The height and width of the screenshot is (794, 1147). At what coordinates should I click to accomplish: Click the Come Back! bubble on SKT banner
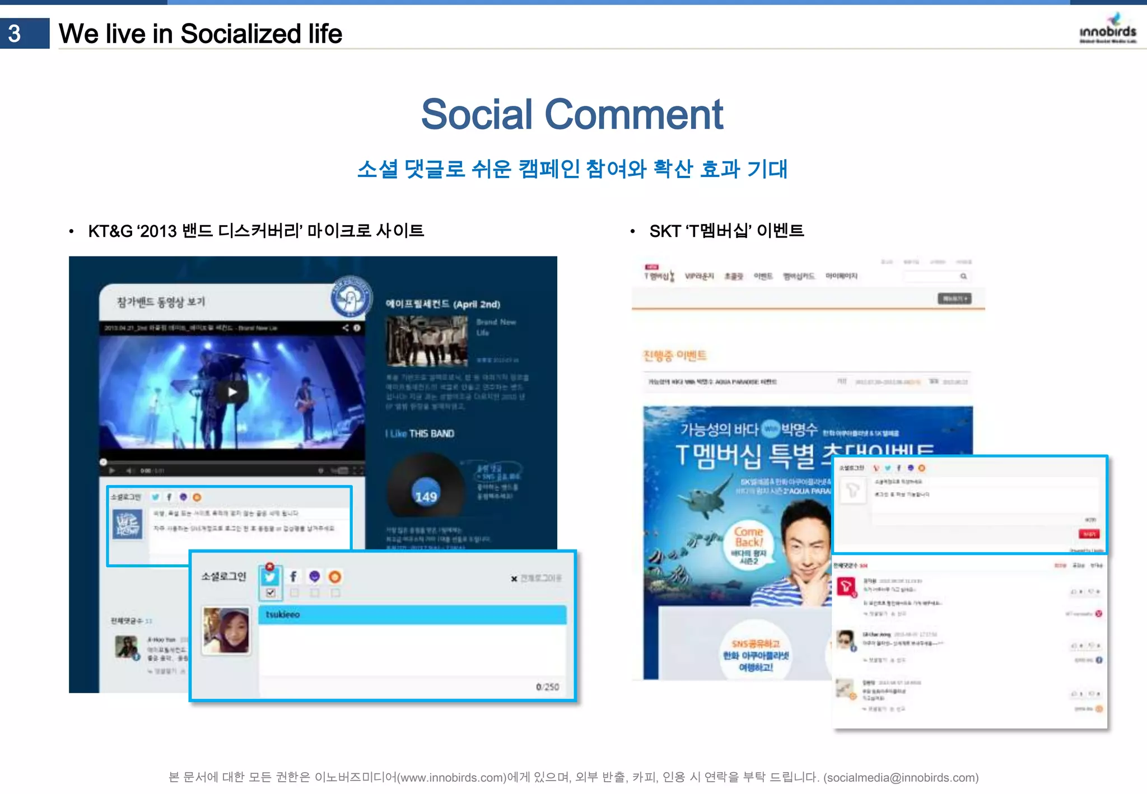[x=749, y=545]
